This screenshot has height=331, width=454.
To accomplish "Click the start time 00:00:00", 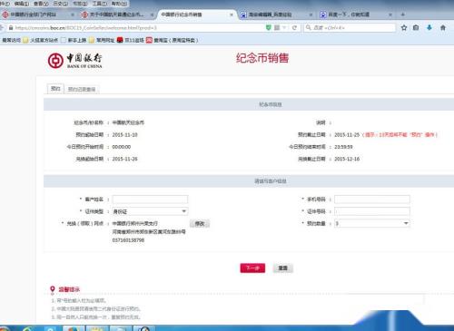I will pos(122,147).
